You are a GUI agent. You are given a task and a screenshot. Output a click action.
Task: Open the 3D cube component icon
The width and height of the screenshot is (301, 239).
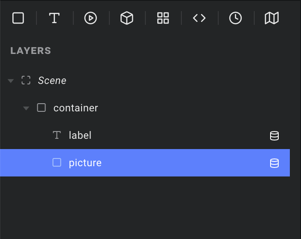(126, 18)
